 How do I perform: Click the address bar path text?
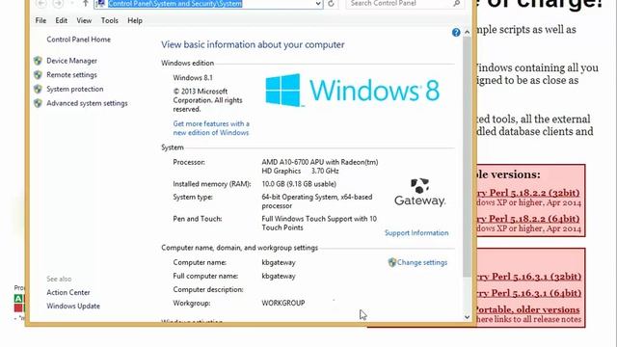(175, 4)
